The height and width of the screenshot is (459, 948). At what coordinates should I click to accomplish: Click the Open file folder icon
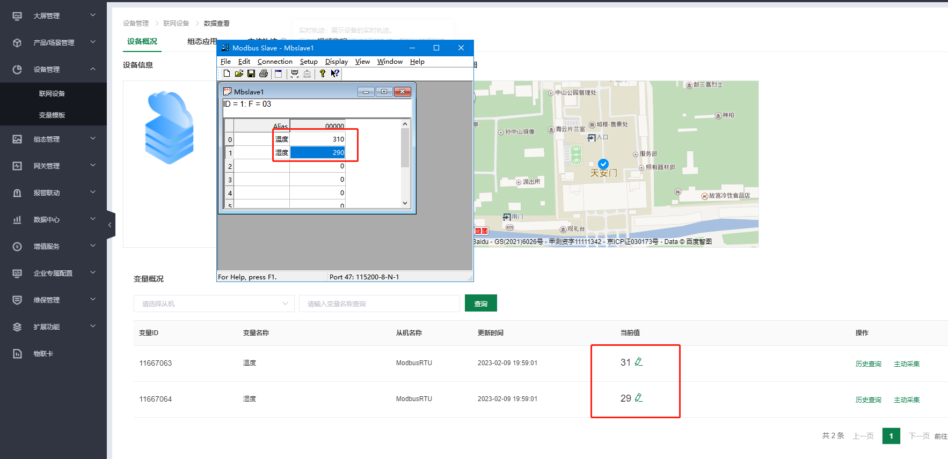point(239,73)
